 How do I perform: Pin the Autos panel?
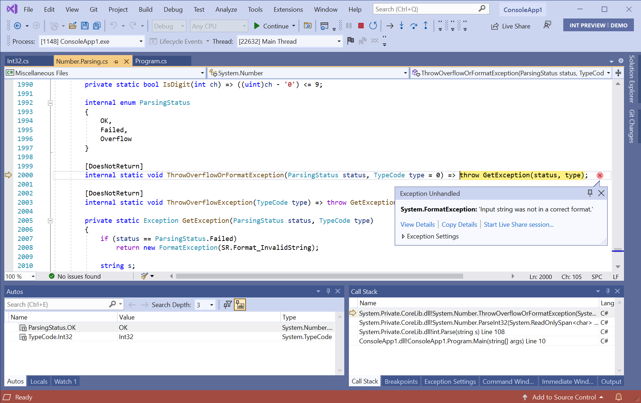pos(328,291)
